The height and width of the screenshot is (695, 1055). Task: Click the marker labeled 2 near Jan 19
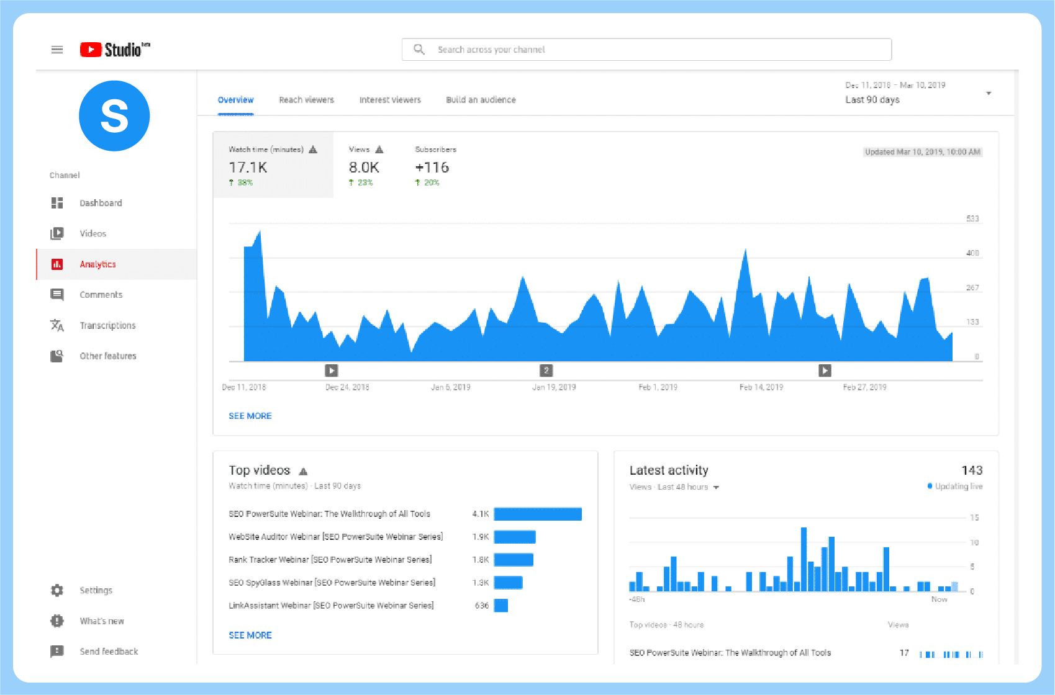(546, 370)
